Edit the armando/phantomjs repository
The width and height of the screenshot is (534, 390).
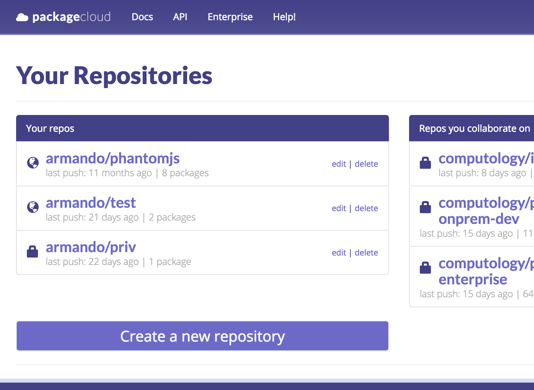[x=339, y=164]
